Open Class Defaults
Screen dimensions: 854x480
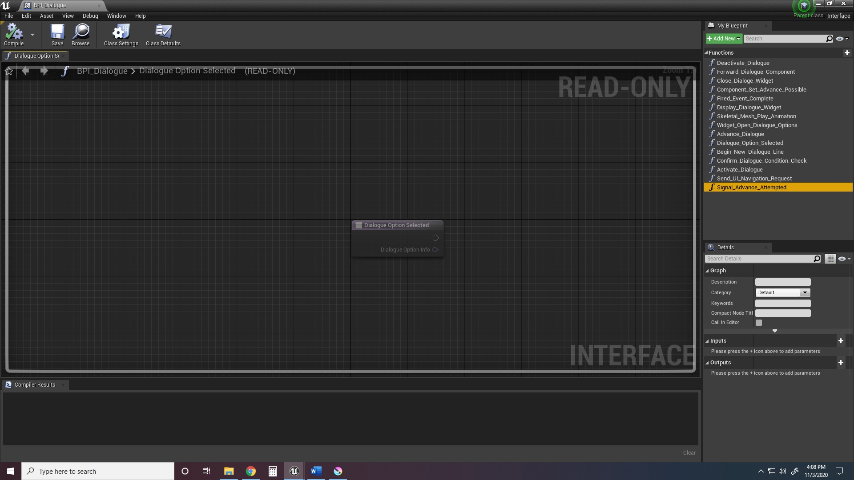coord(163,35)
